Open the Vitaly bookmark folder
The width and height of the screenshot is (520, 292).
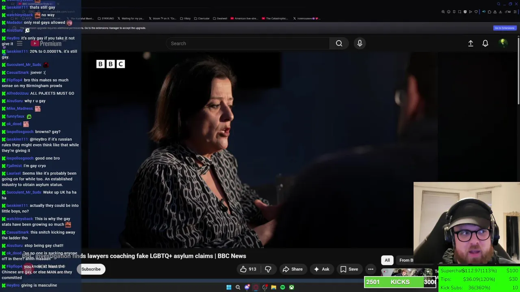pyautogui.click(x=185, y=18)
